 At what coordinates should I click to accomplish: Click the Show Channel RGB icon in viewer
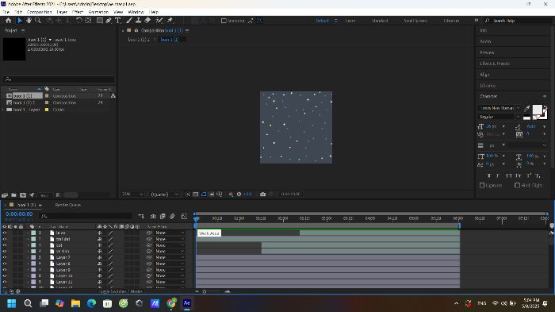231,195
